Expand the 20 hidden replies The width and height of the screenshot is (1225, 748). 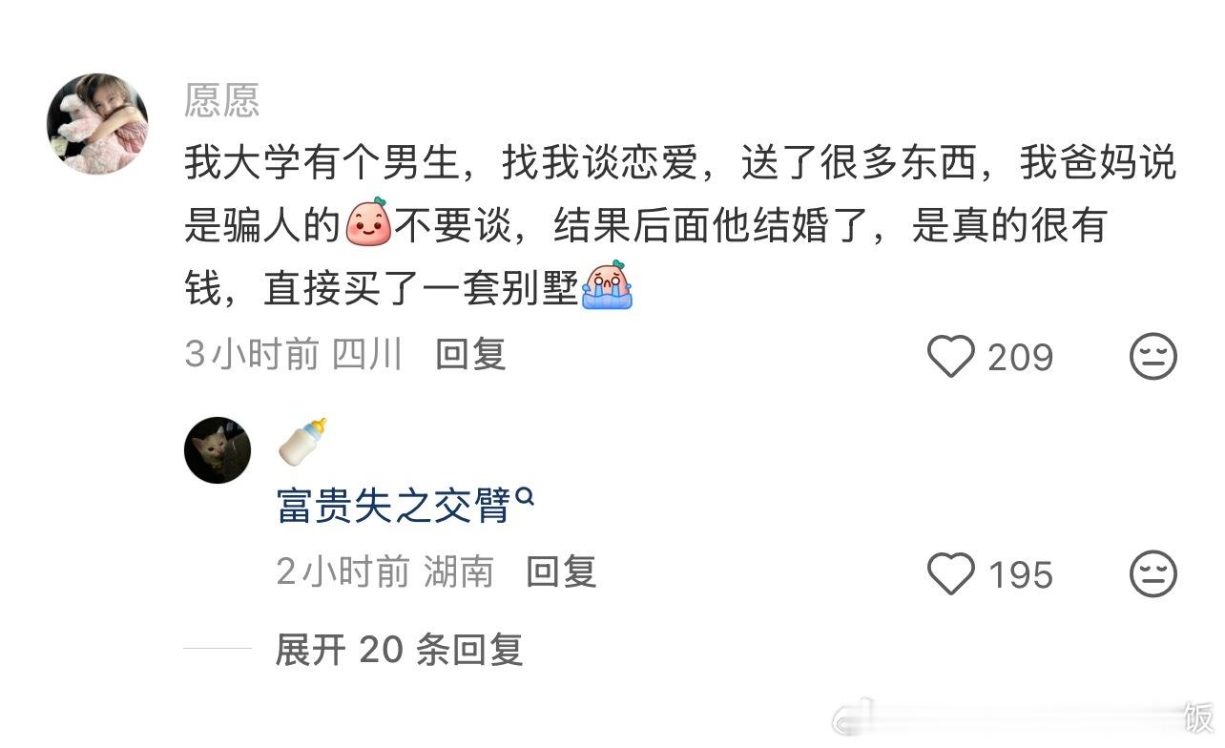(399, 650)
